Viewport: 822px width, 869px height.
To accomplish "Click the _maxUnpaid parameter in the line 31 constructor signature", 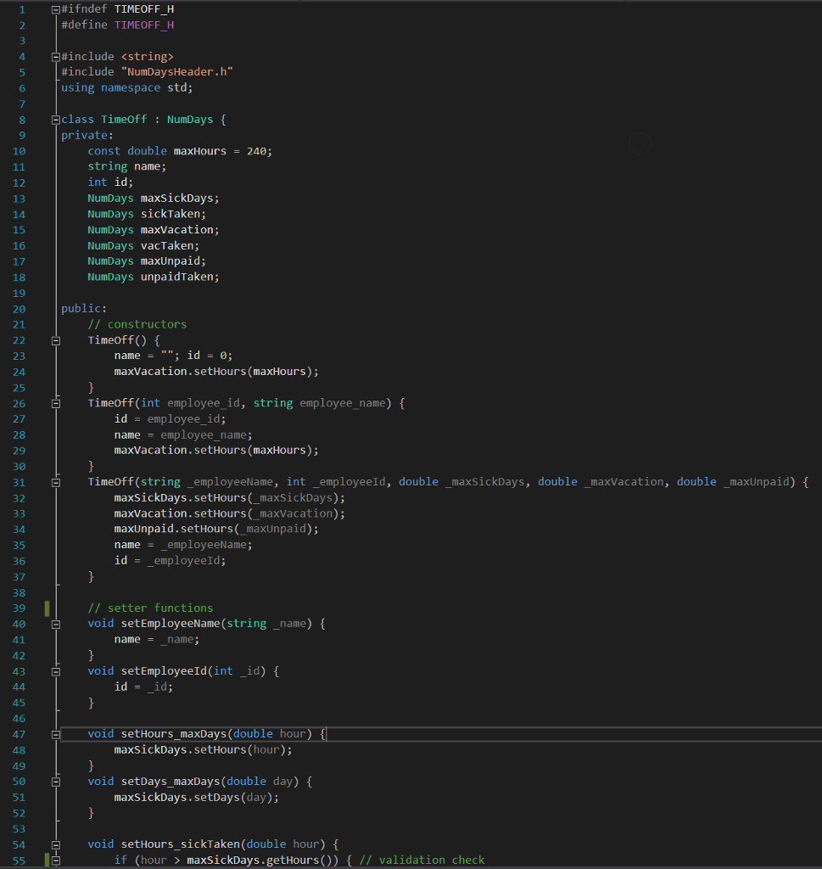I will (x=756, y=482).
